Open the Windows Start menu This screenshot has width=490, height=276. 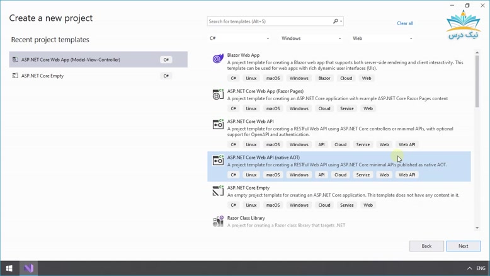click(x=9, y=268)
